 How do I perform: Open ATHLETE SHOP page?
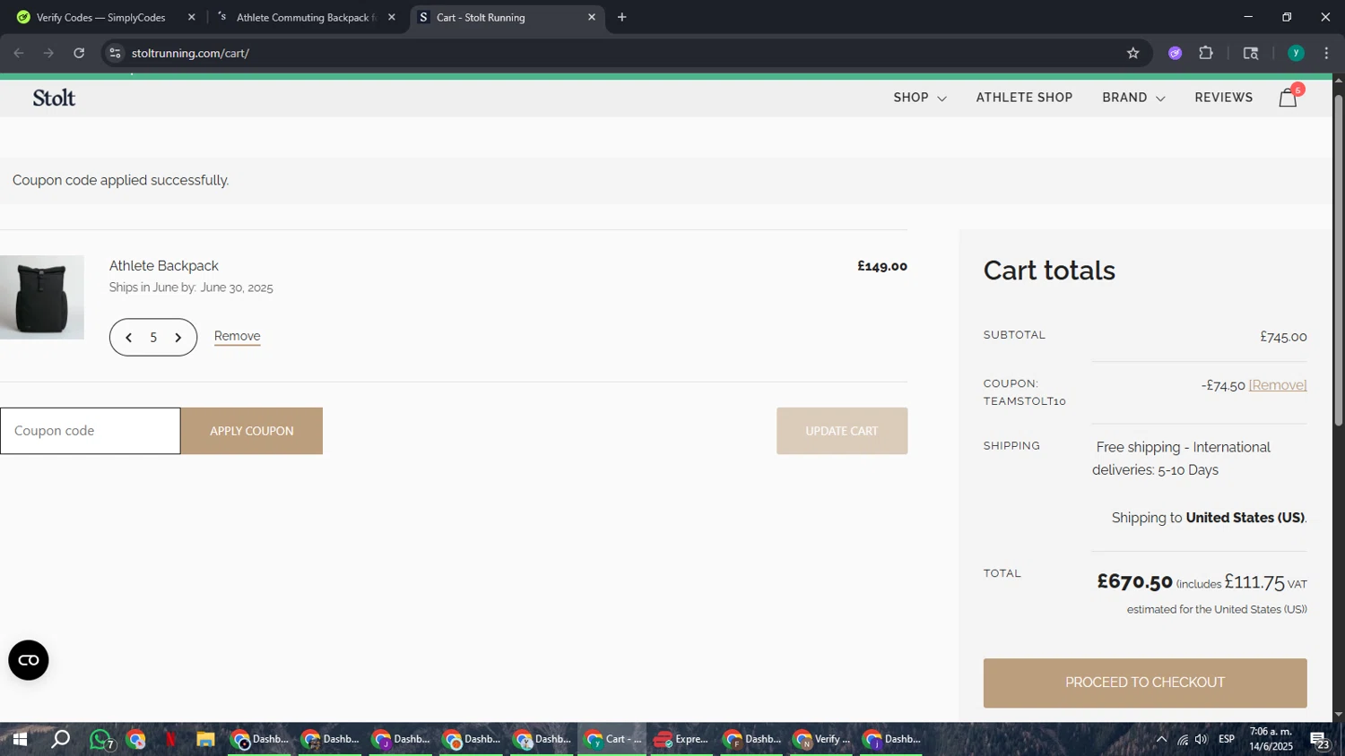(1024, 98)
